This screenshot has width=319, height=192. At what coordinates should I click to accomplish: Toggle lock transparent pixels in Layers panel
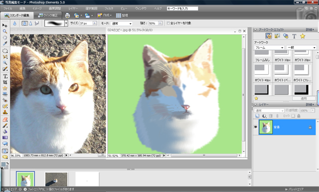point(293,116)
